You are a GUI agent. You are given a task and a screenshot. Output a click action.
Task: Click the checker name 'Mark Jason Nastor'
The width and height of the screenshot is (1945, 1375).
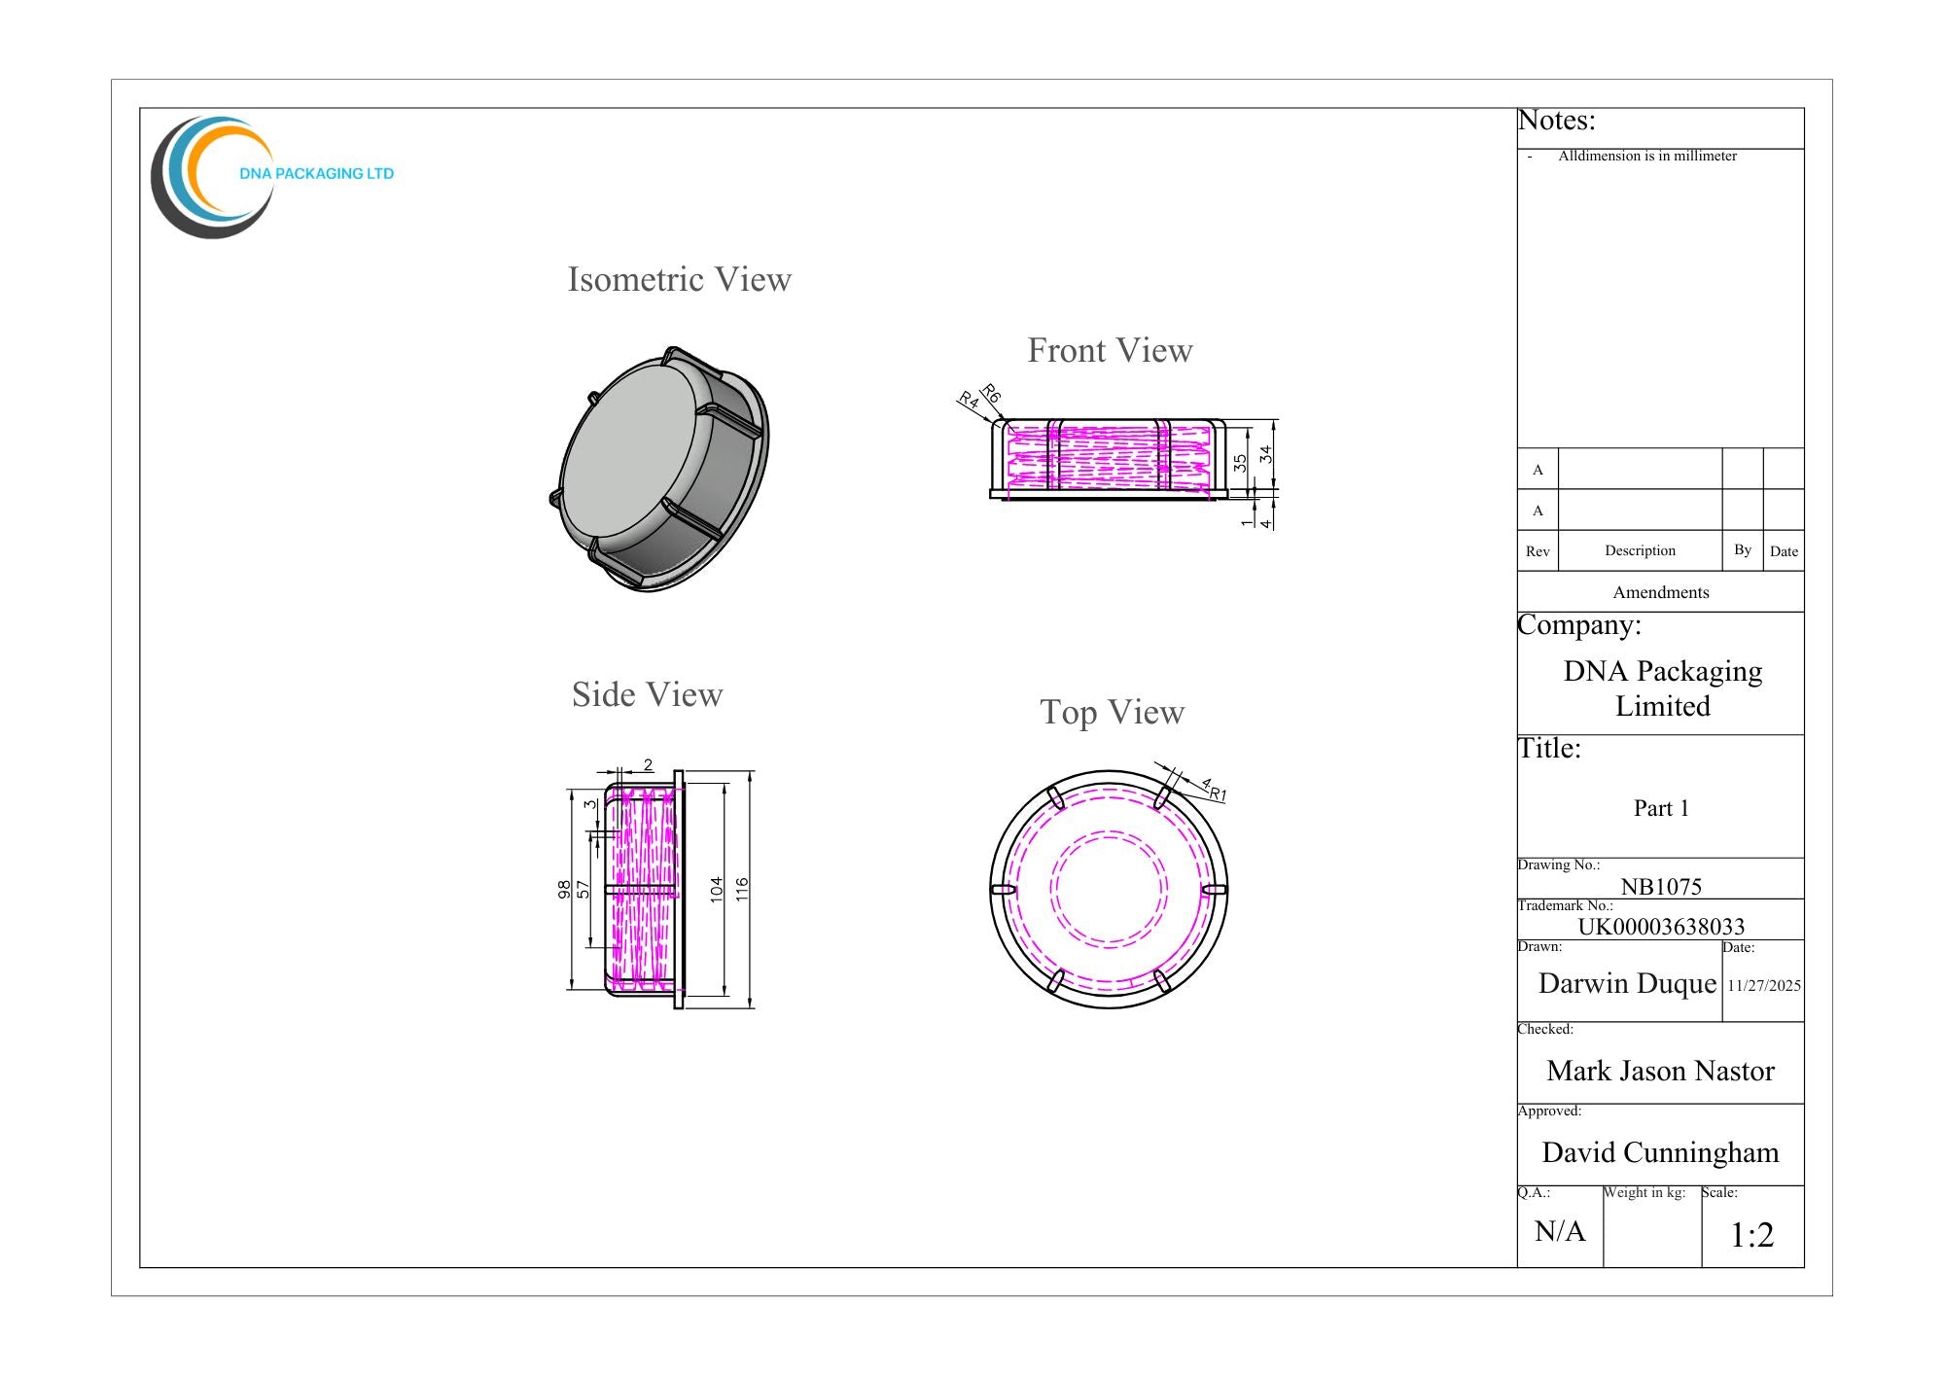(1661, 1072)
